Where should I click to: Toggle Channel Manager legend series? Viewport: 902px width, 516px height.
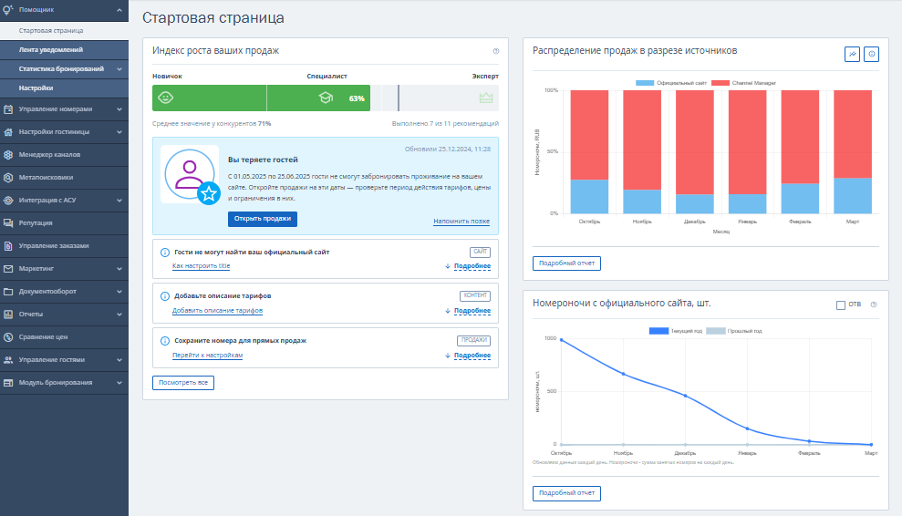tap(740, 83)
